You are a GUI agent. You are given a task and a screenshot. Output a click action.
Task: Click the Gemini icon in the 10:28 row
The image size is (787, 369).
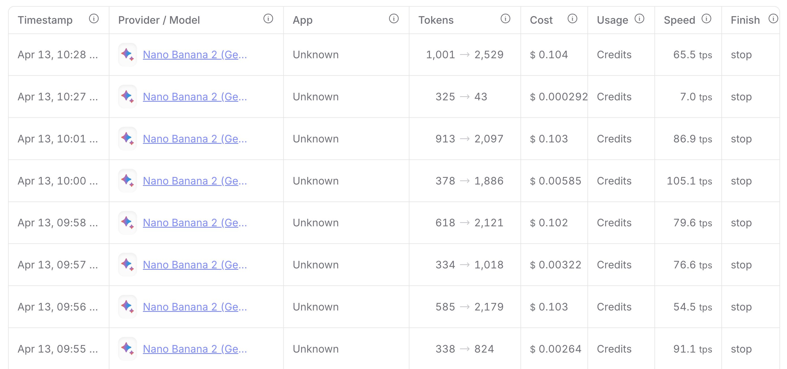click(x=127, y=55)
